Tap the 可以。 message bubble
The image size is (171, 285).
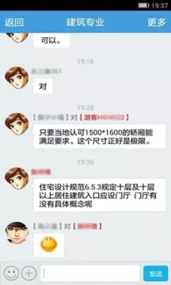[51, 40]
